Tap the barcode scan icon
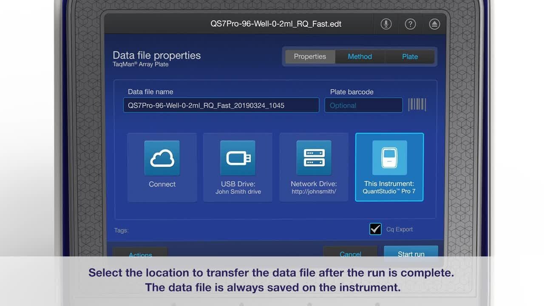Image resolution: width=544 pixels, height=306 pixels. tap(417, 105)
